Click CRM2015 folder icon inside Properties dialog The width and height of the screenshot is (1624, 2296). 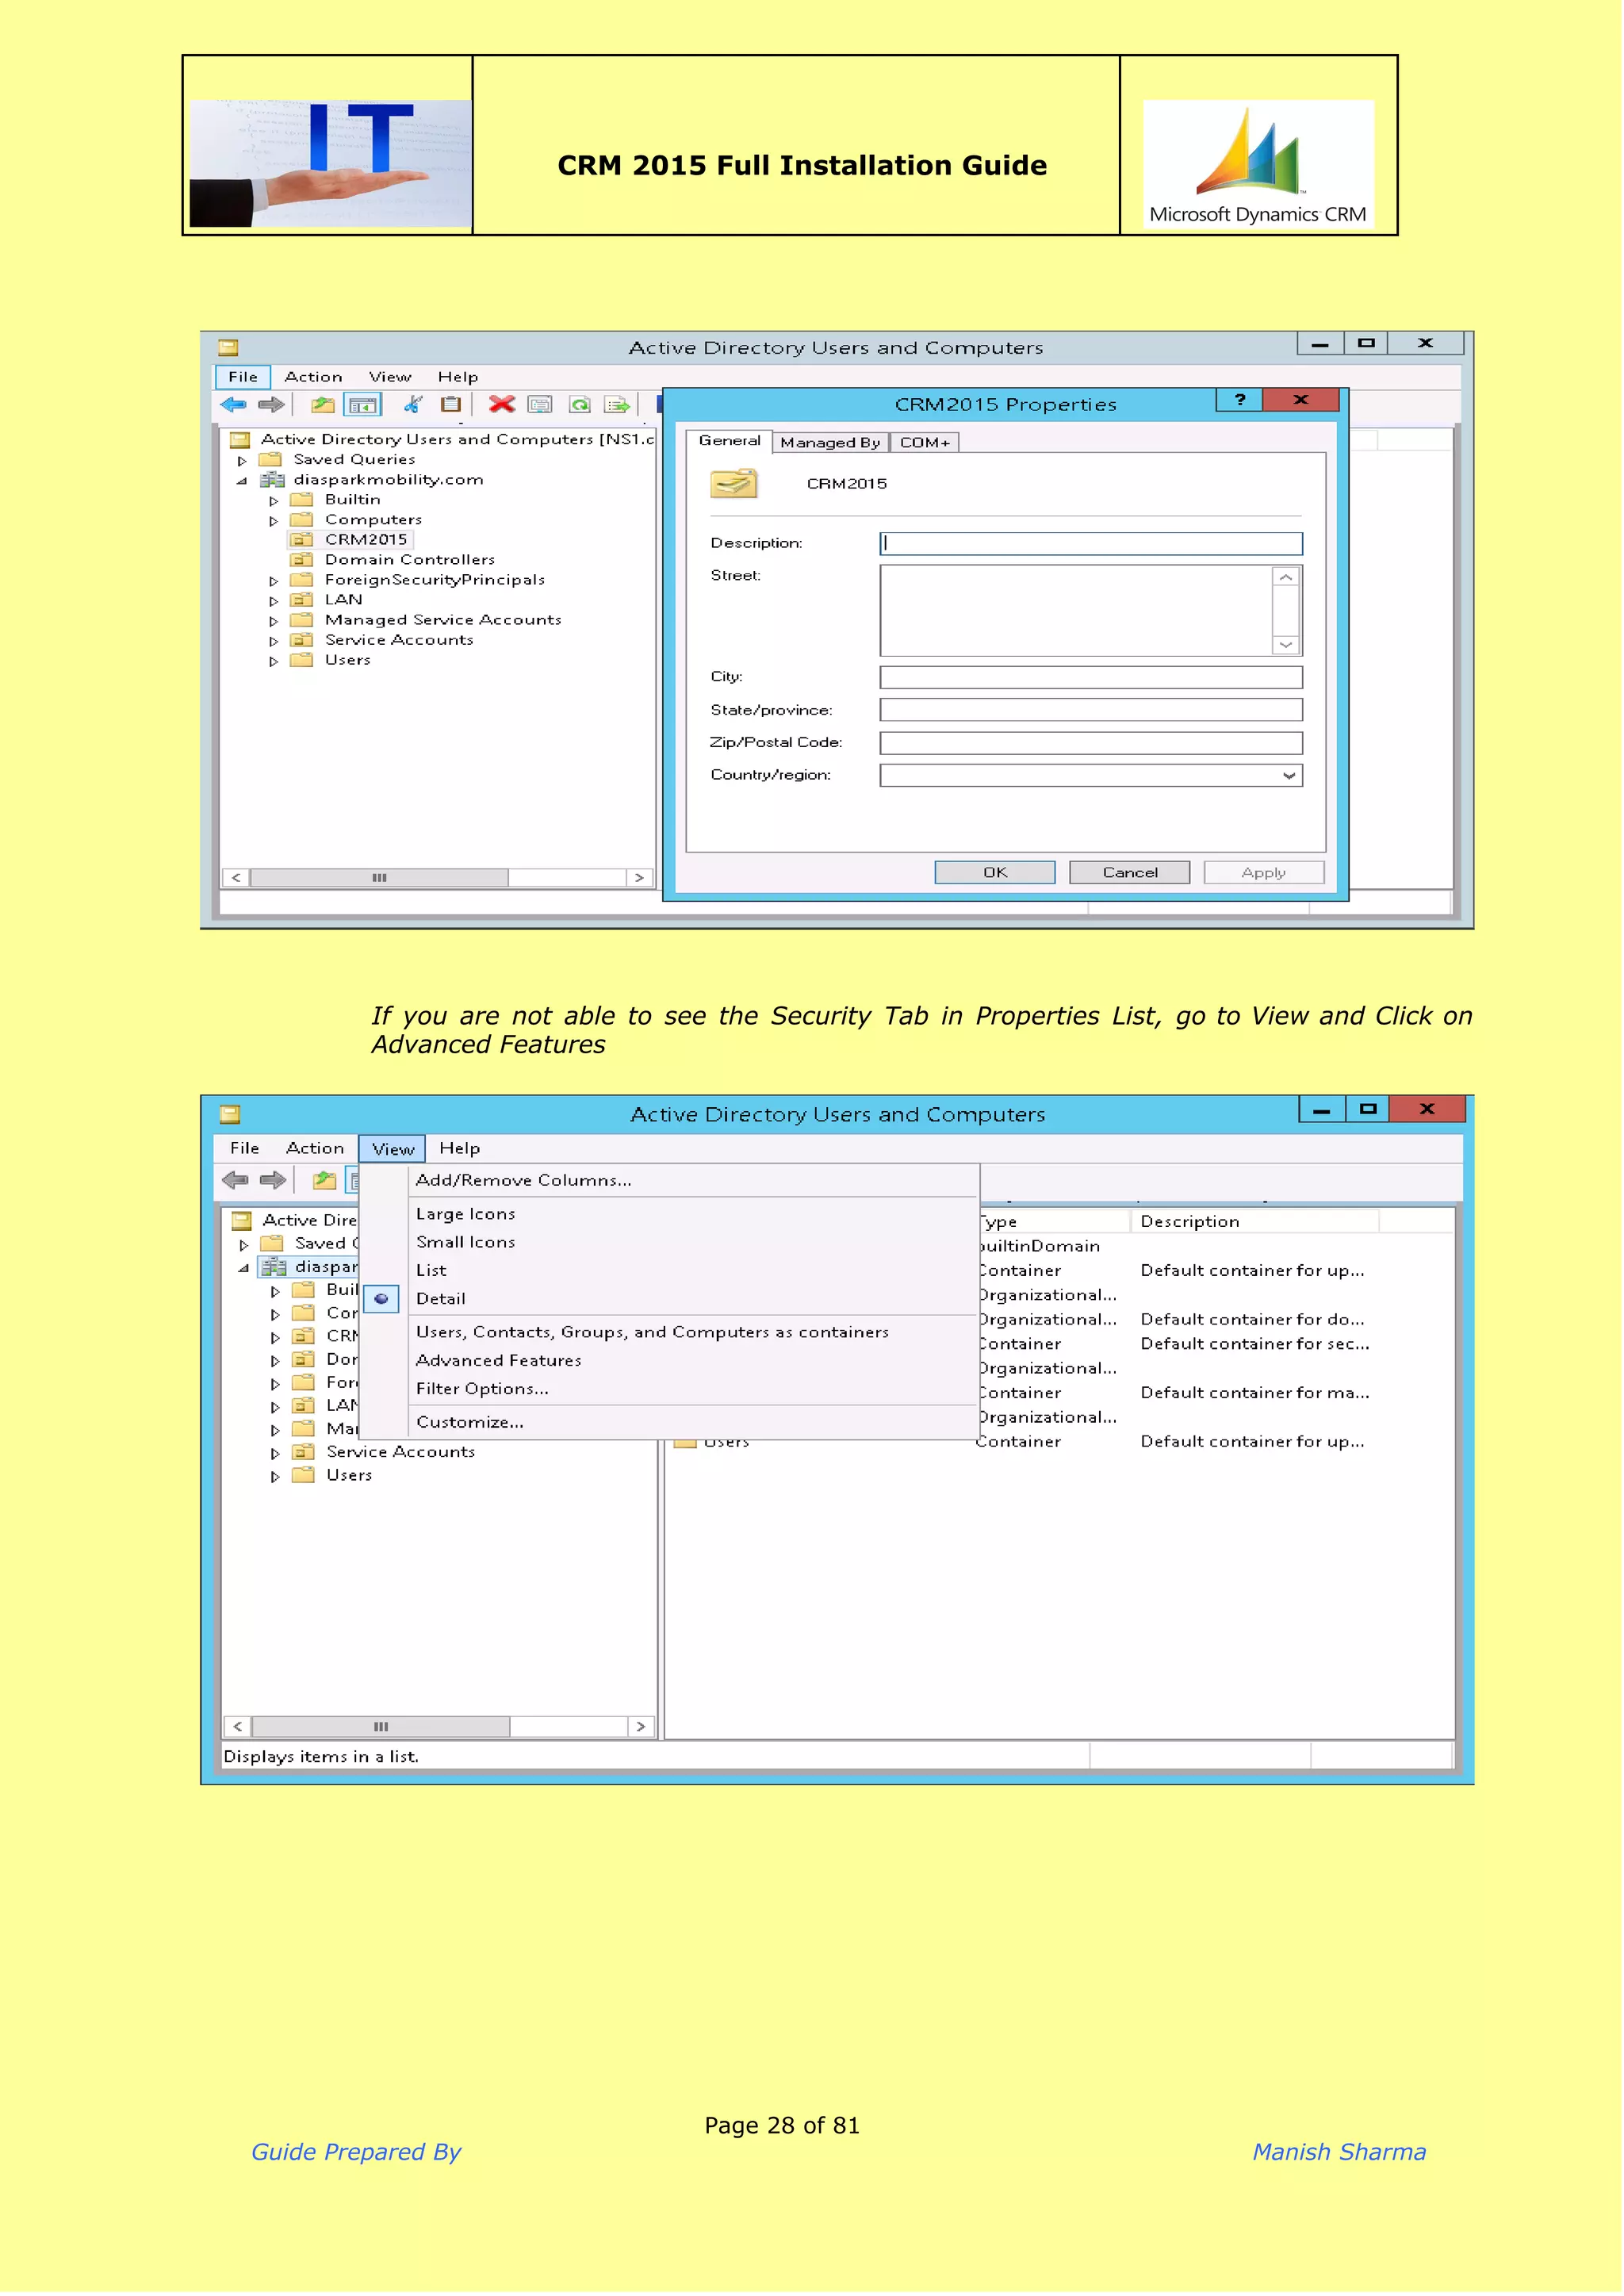click(x=735, y=484)
